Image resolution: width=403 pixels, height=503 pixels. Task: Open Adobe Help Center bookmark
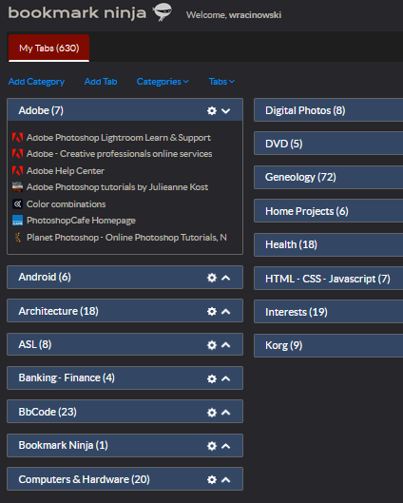point(66,170)
